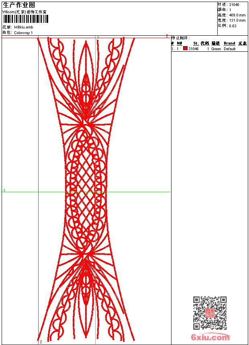Click the Default brand cell
The image size is (249, 345).
pyautogui.click(x=230, y=49)
